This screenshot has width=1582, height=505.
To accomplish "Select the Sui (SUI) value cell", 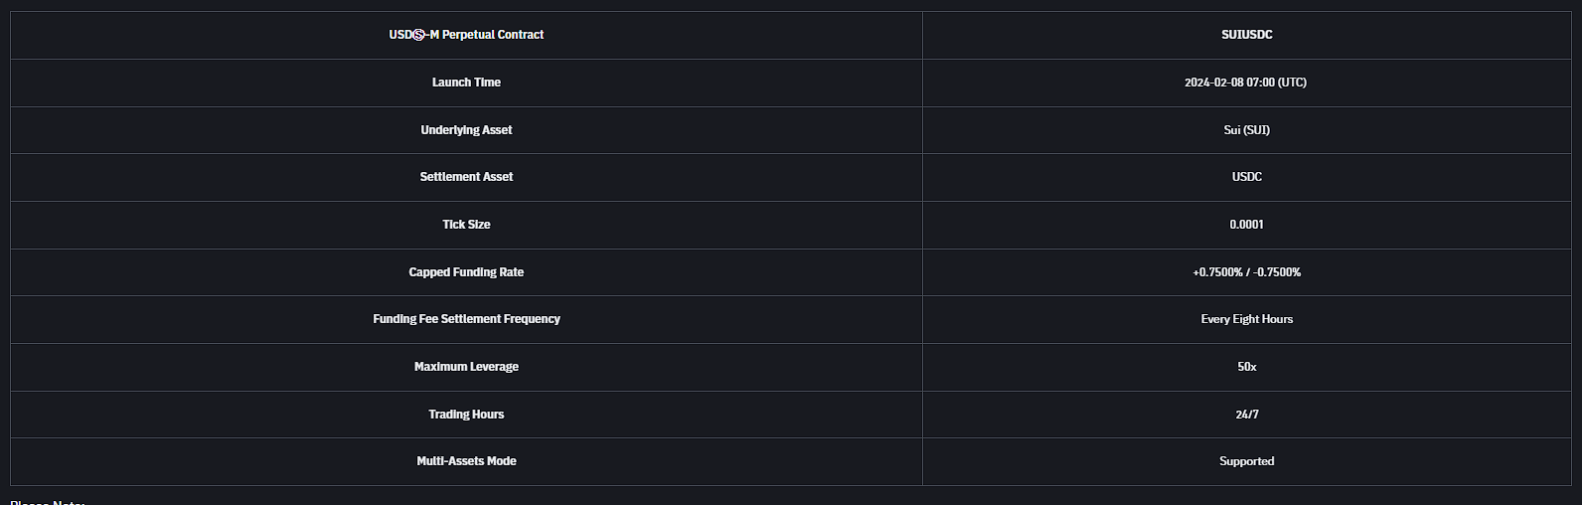I will pyautogui.click(x=1246, y=130).
